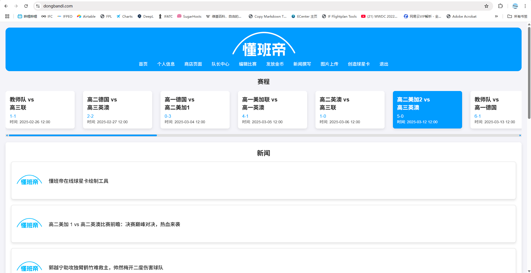Open the 哔哩哔哩 bookmark
The image size is (531, 273).
[x=27, y=16]
